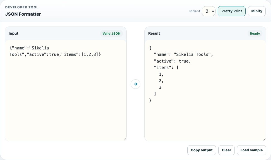Click the "name": "Sikelia Tools" result line
This screenshot has width=271, height=160.
click(x=183, y=54)
